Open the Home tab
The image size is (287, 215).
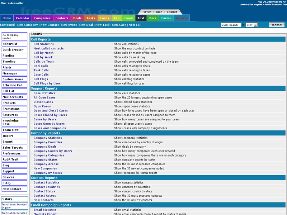point(7,18)
